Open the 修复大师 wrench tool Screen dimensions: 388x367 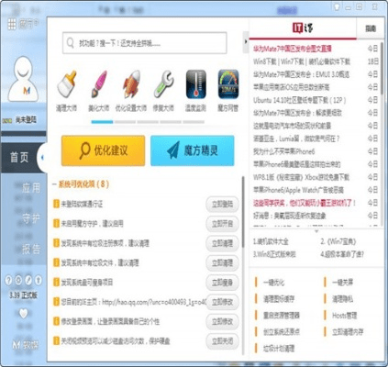[x=163, y=84]
